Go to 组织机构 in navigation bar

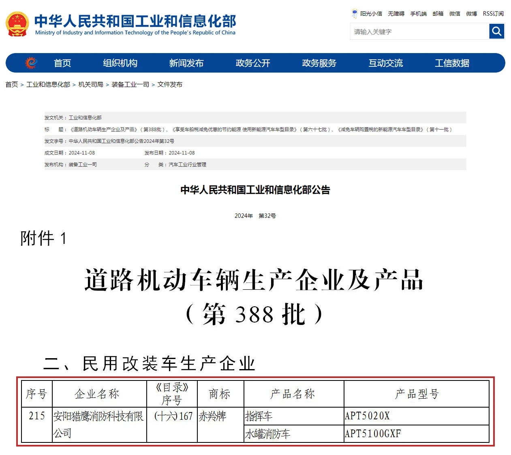point(120,63)
